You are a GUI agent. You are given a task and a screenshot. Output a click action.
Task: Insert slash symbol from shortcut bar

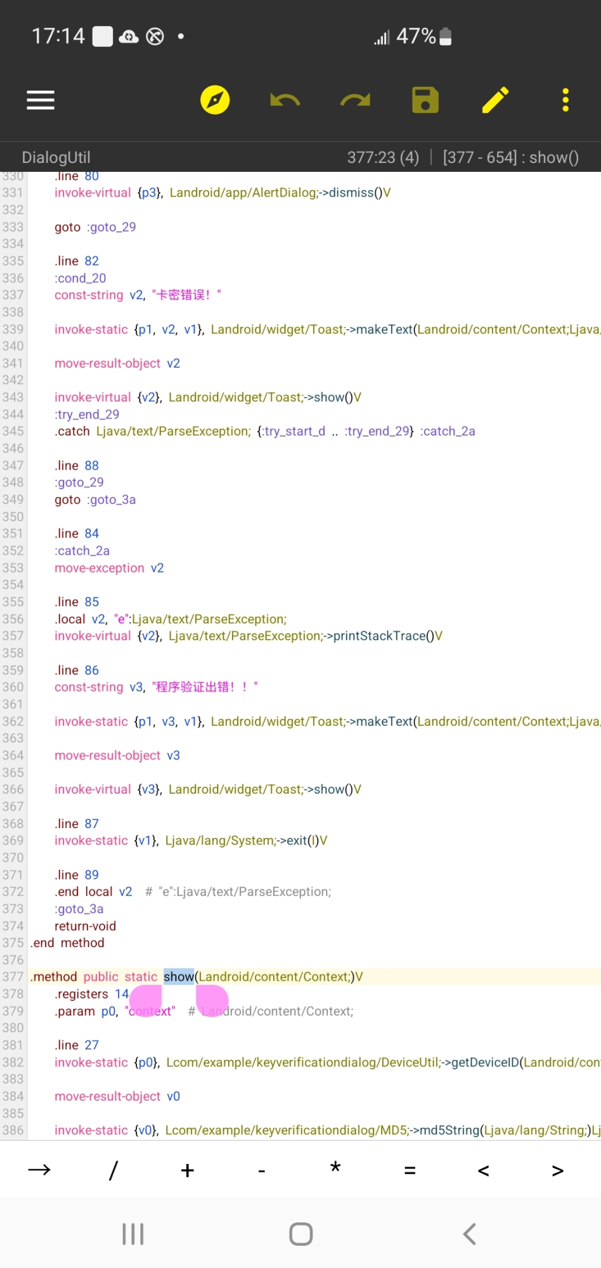tap(113, 1170)
